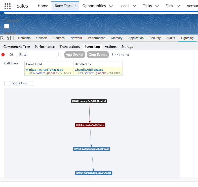Viewport: 198px width, 187px height.
Task: Clear the event log icon
Action: pyautogui.click(x=11, y=55)
